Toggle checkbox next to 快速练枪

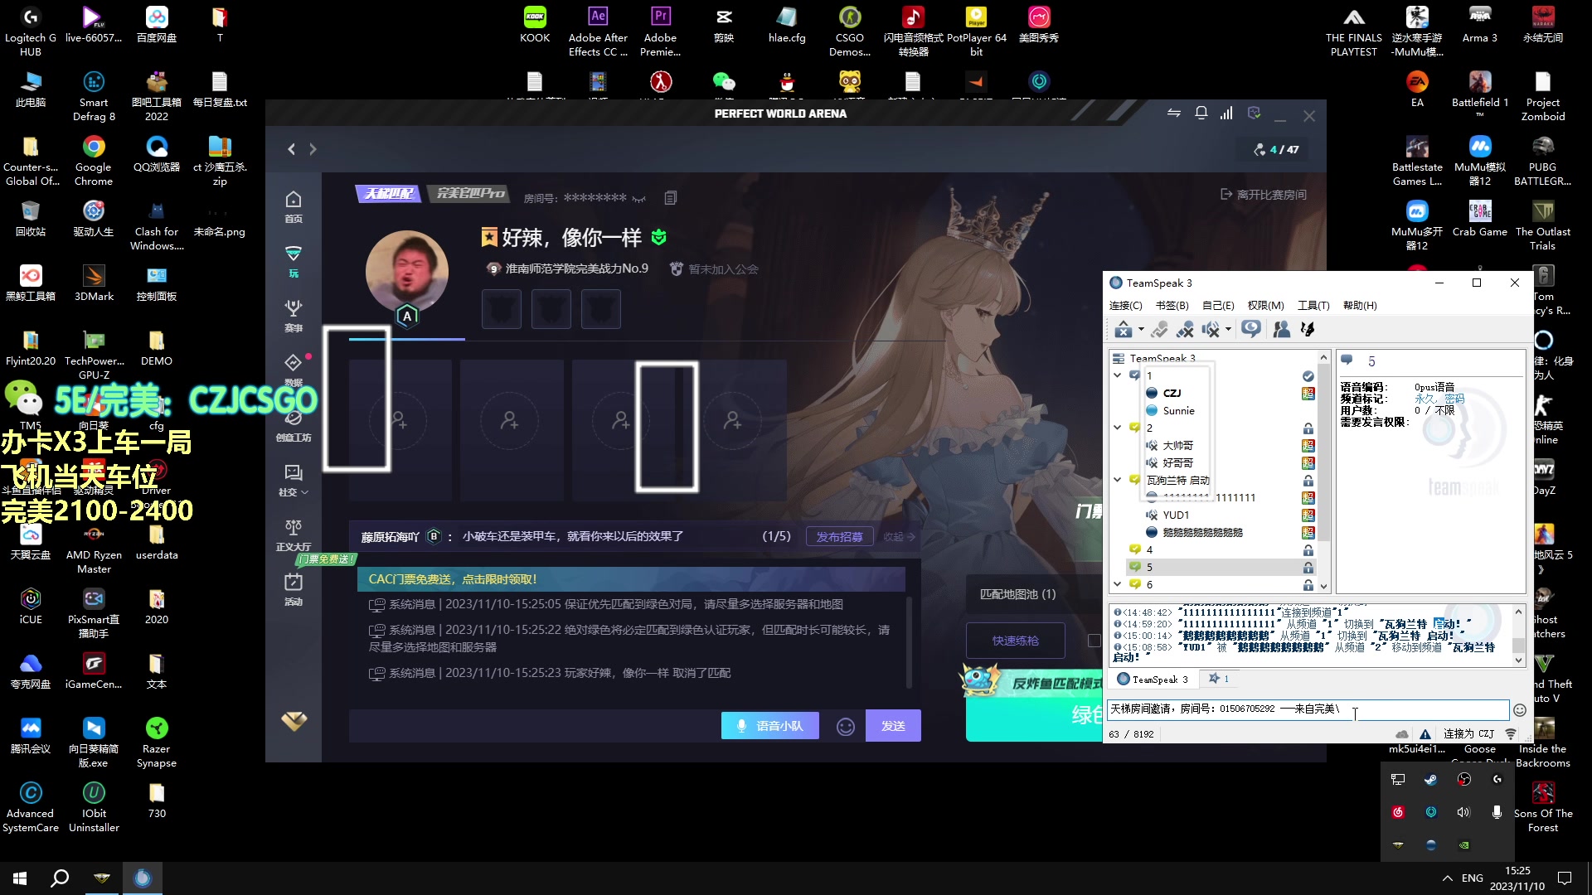[x=1094, y=641]
